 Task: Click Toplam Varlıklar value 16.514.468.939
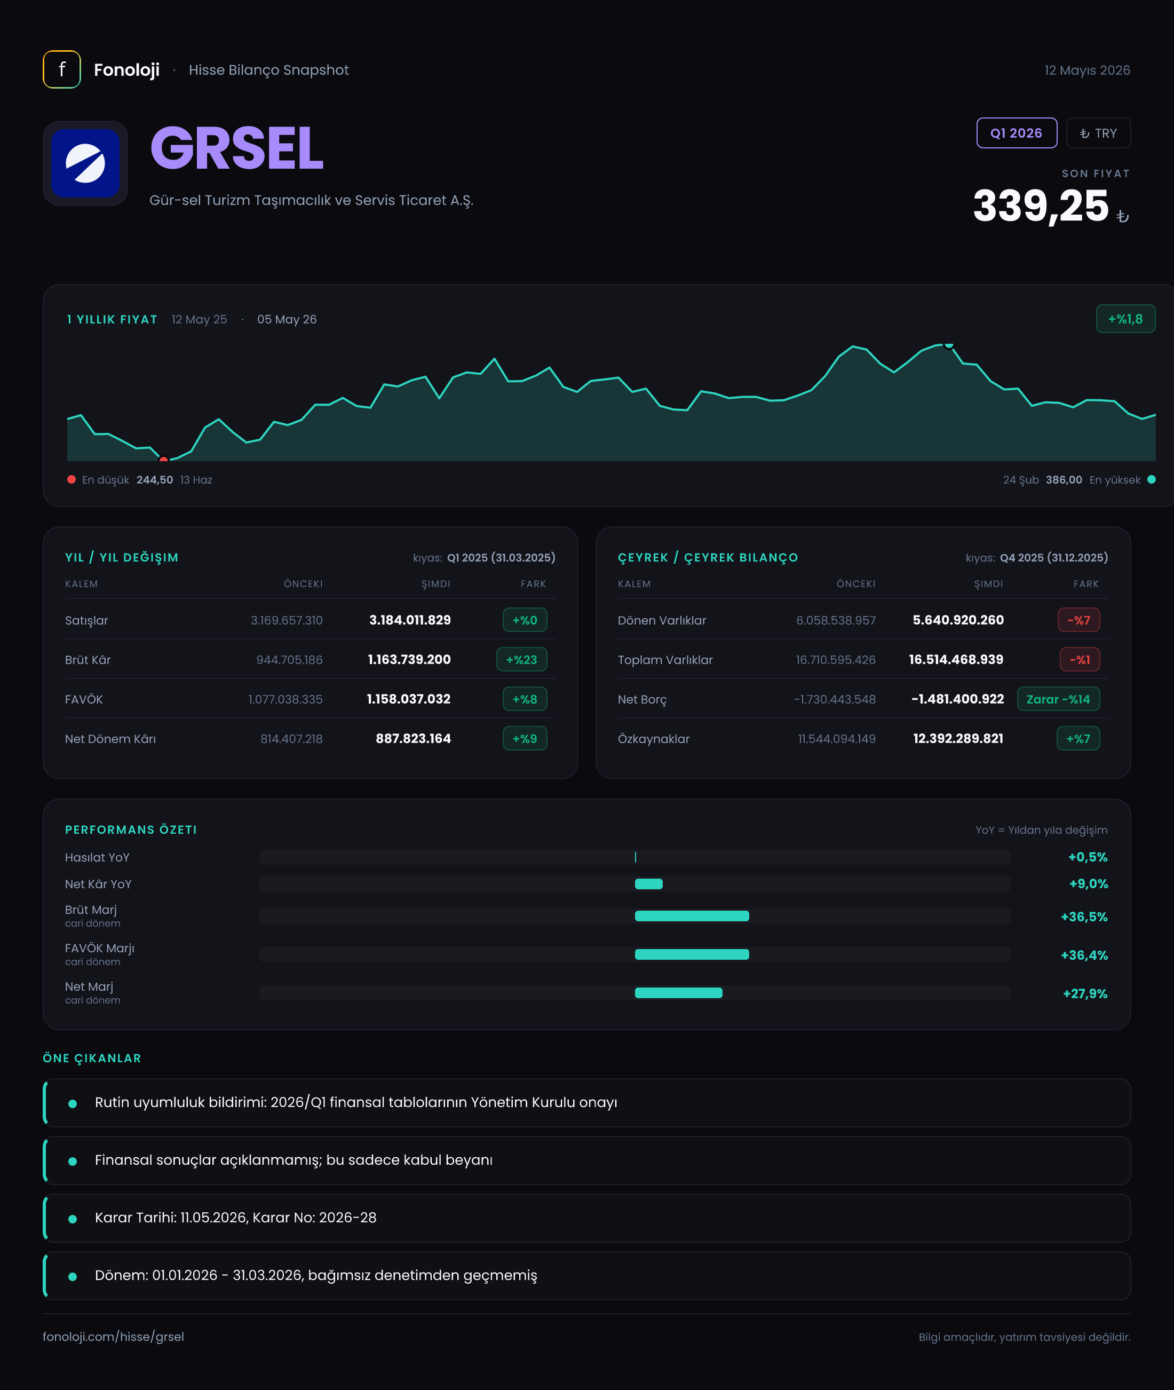coord(956,660)
